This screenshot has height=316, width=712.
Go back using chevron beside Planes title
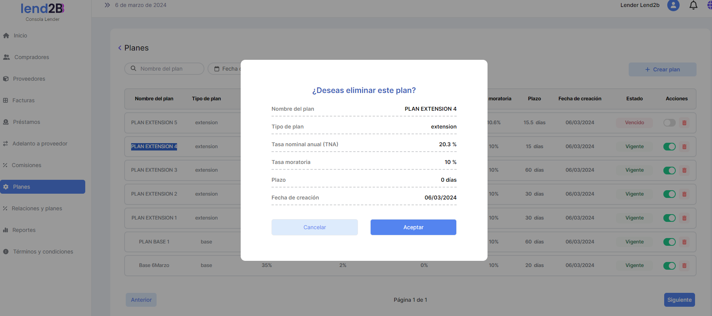(x=120, y=48)
